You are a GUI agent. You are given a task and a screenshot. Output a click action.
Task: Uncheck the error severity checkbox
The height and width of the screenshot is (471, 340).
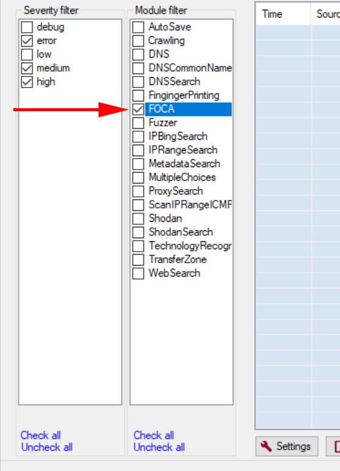[x=27, y=41]
